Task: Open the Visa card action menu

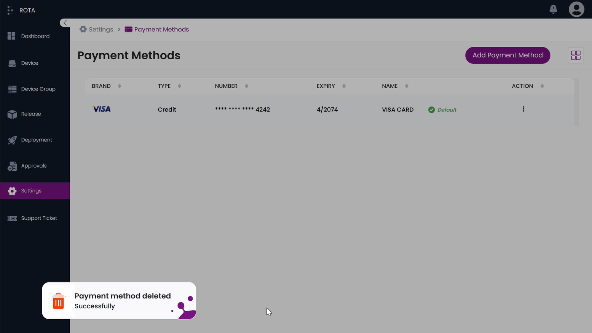Action: (x=523, y=109)
